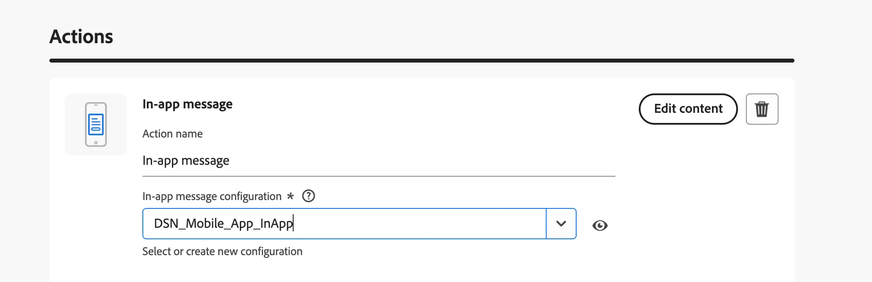The height and width of the screenshot is (282, 872).
Task: Open help for In-app message configuration
Action: pyautogui.click(x=309, y=196)
